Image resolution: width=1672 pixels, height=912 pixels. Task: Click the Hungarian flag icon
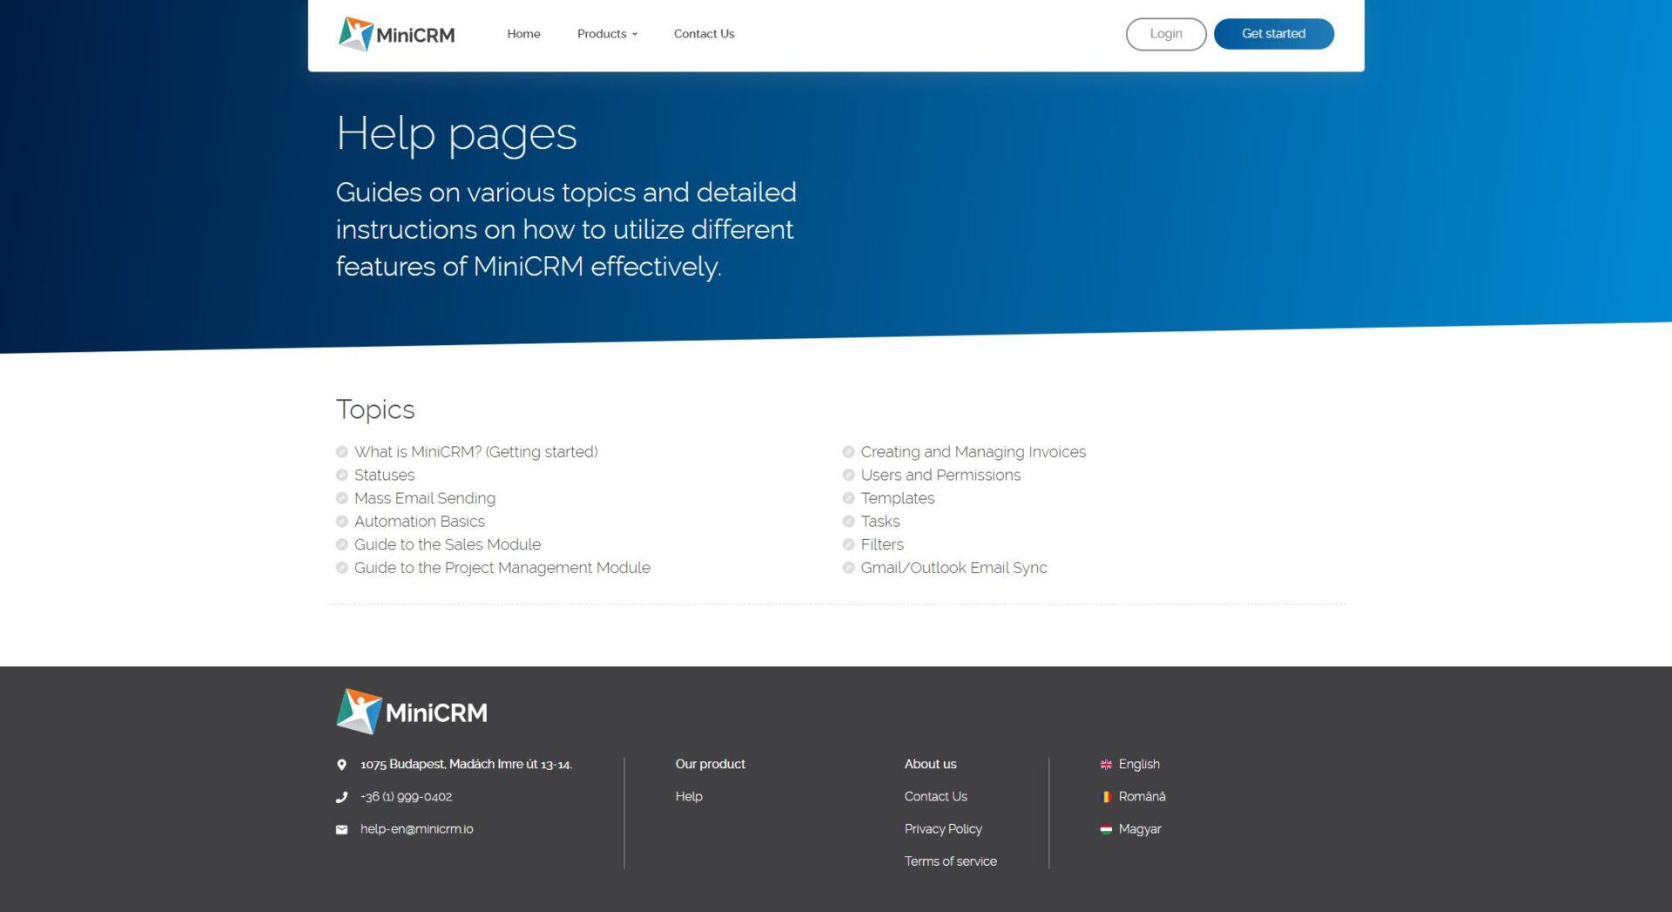coord(1106,829)
